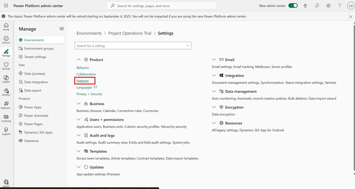Expand the Users + permissions chevron

pyautogui.click(x=78, y=120)
